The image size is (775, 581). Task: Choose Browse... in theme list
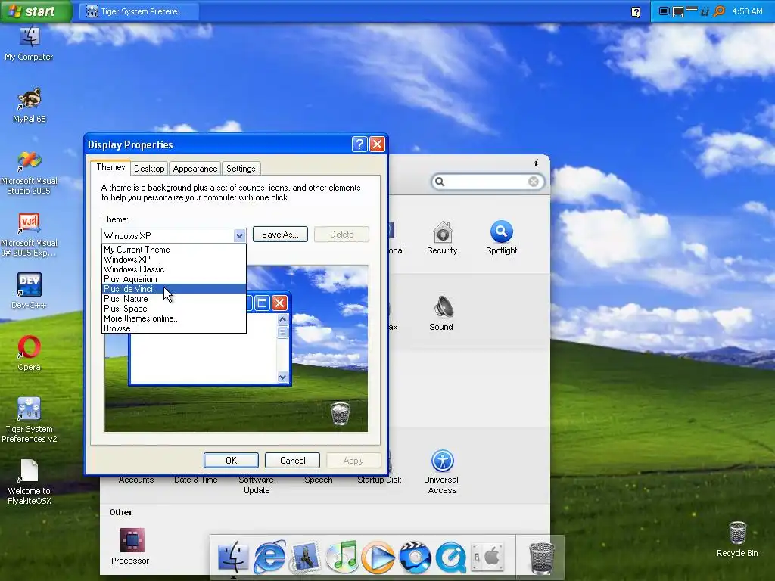[174, 328]
